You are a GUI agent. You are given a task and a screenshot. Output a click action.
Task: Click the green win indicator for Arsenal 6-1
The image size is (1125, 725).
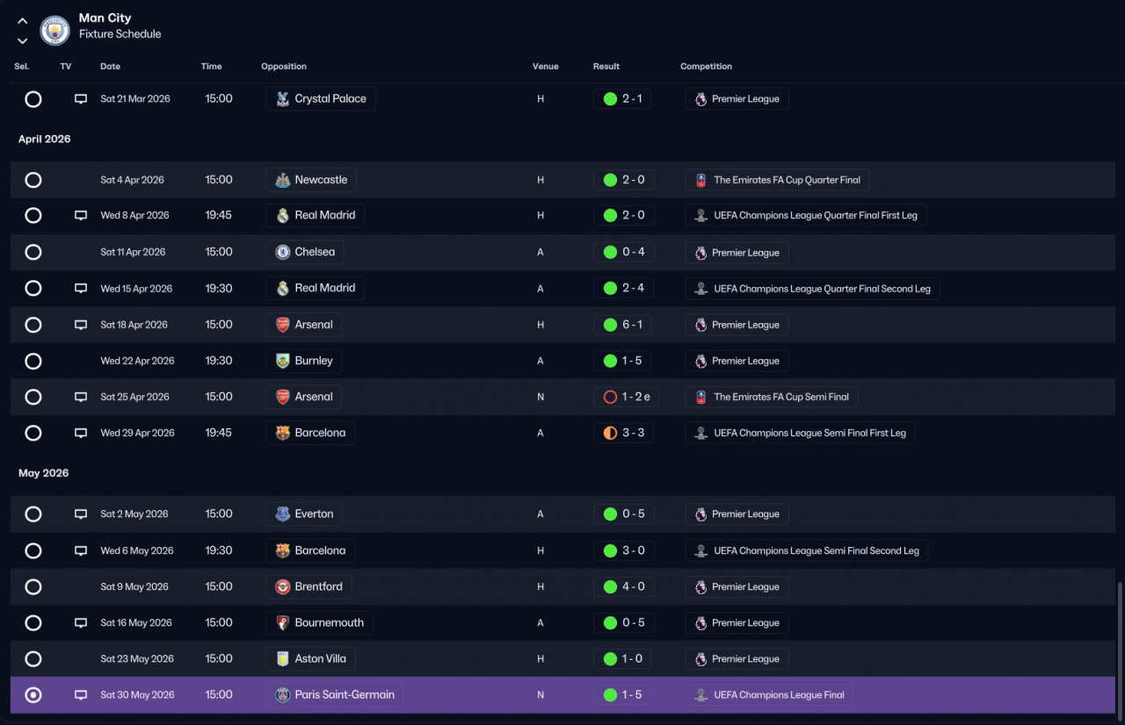point(610,325)
